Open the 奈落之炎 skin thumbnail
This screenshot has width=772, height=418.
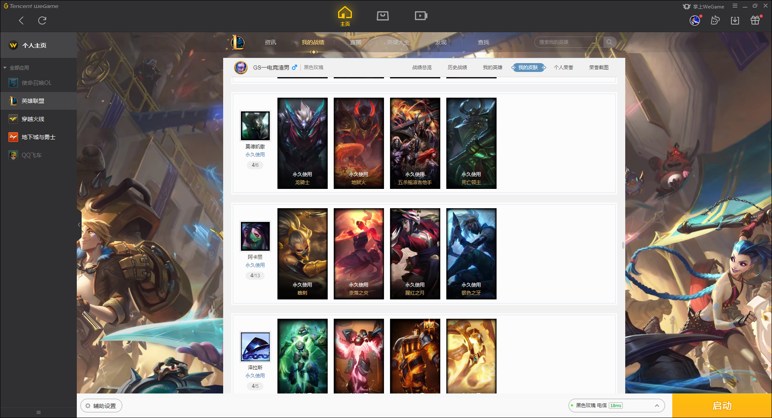pyautogui.click(x=359, y=254)
